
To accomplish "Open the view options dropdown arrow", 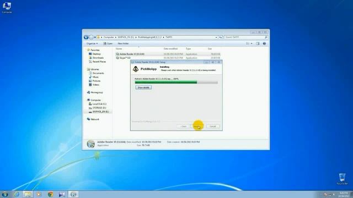I will pos(252,43).
